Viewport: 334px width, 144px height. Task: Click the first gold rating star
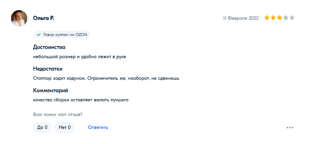point(267,18)
